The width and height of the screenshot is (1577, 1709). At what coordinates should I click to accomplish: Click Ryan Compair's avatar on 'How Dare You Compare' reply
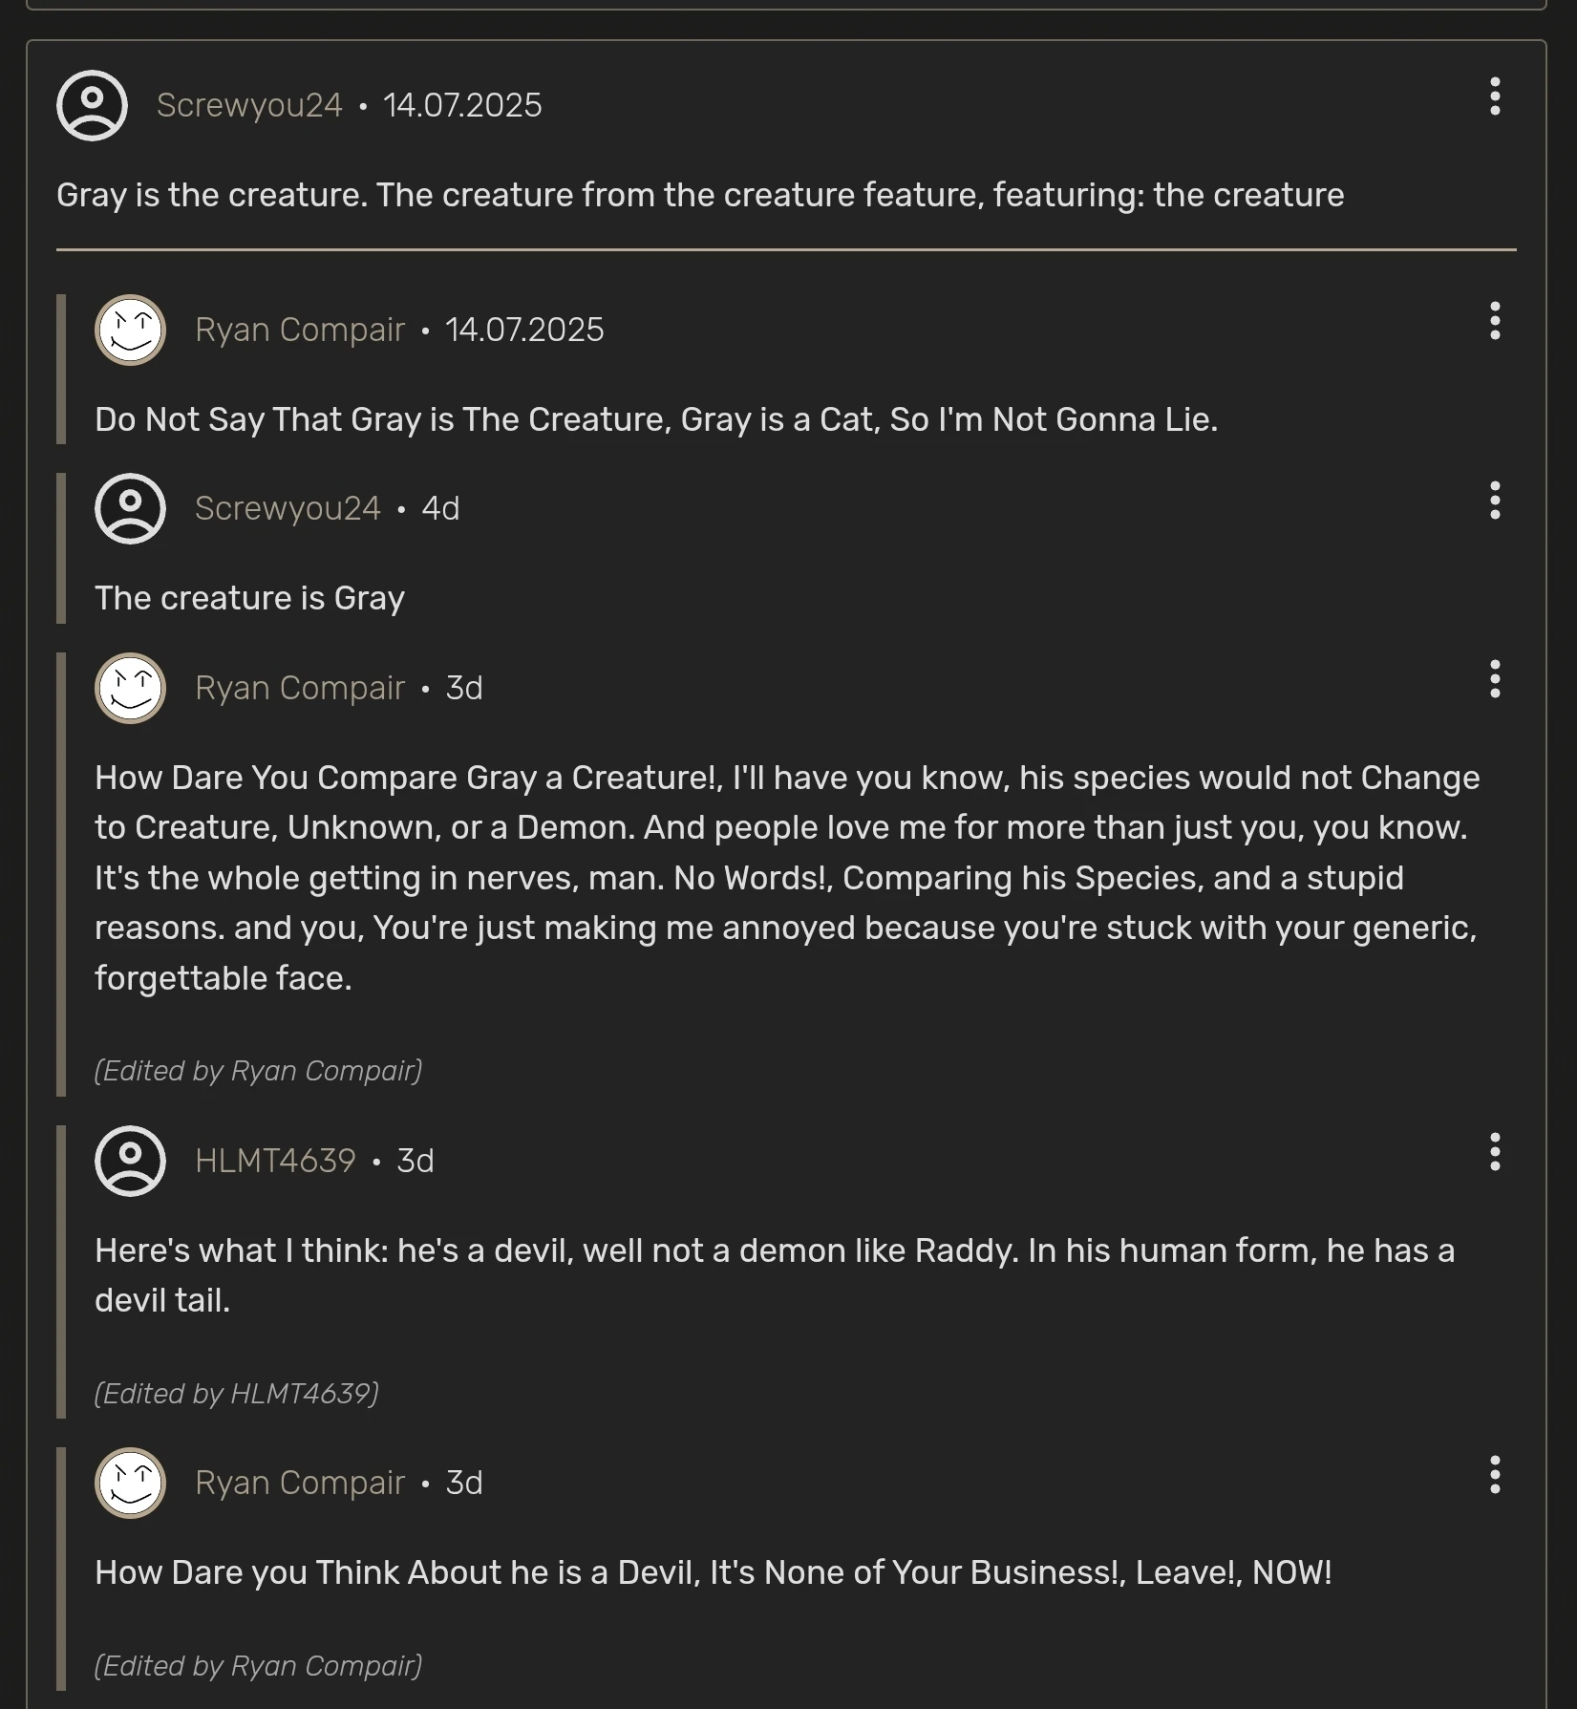(130, 688)
